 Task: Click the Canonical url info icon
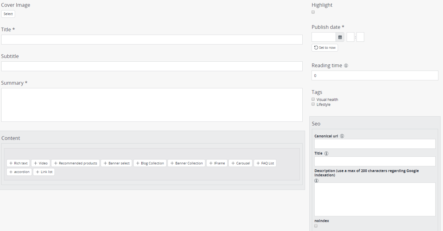click(342, 136)
